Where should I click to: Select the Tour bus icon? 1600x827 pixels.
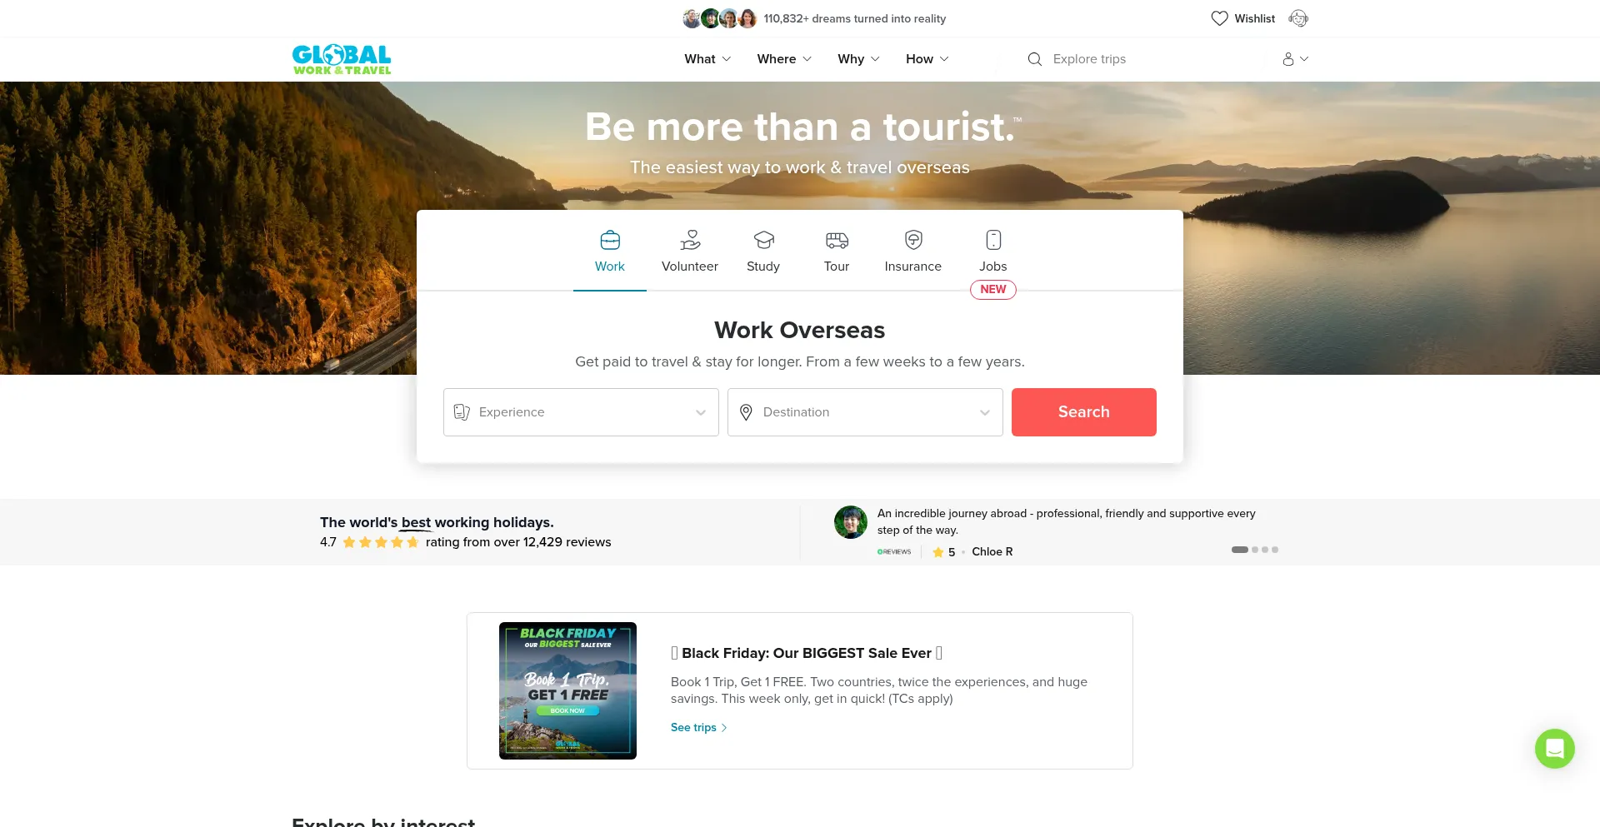[x=837, y=240]
